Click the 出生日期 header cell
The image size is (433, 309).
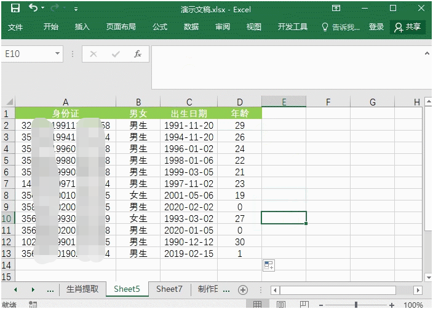(189, 113)
